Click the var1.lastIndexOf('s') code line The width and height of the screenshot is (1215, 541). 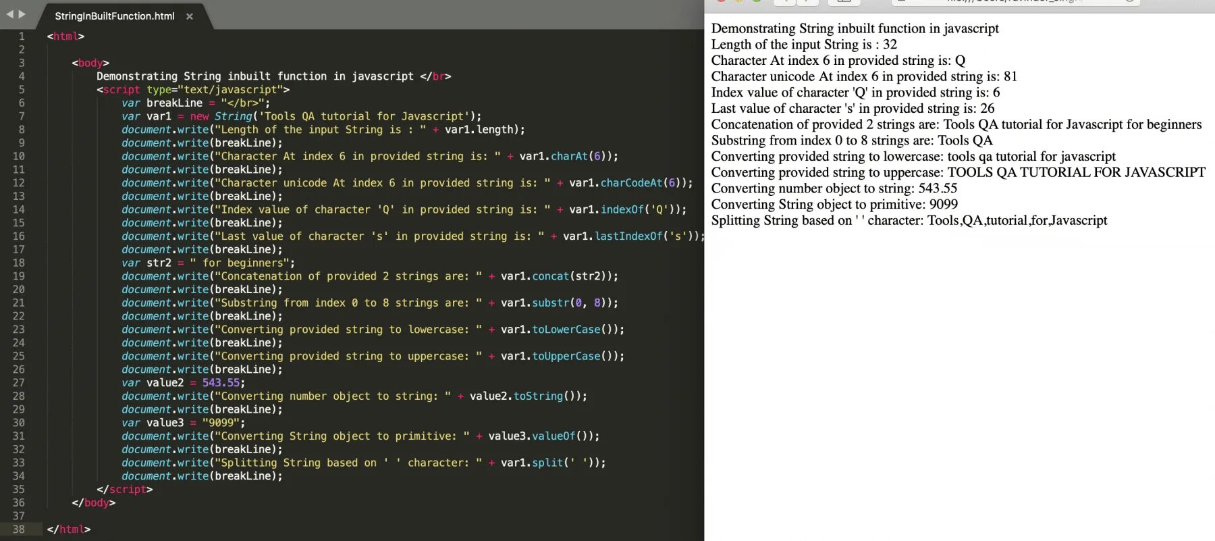412,236
